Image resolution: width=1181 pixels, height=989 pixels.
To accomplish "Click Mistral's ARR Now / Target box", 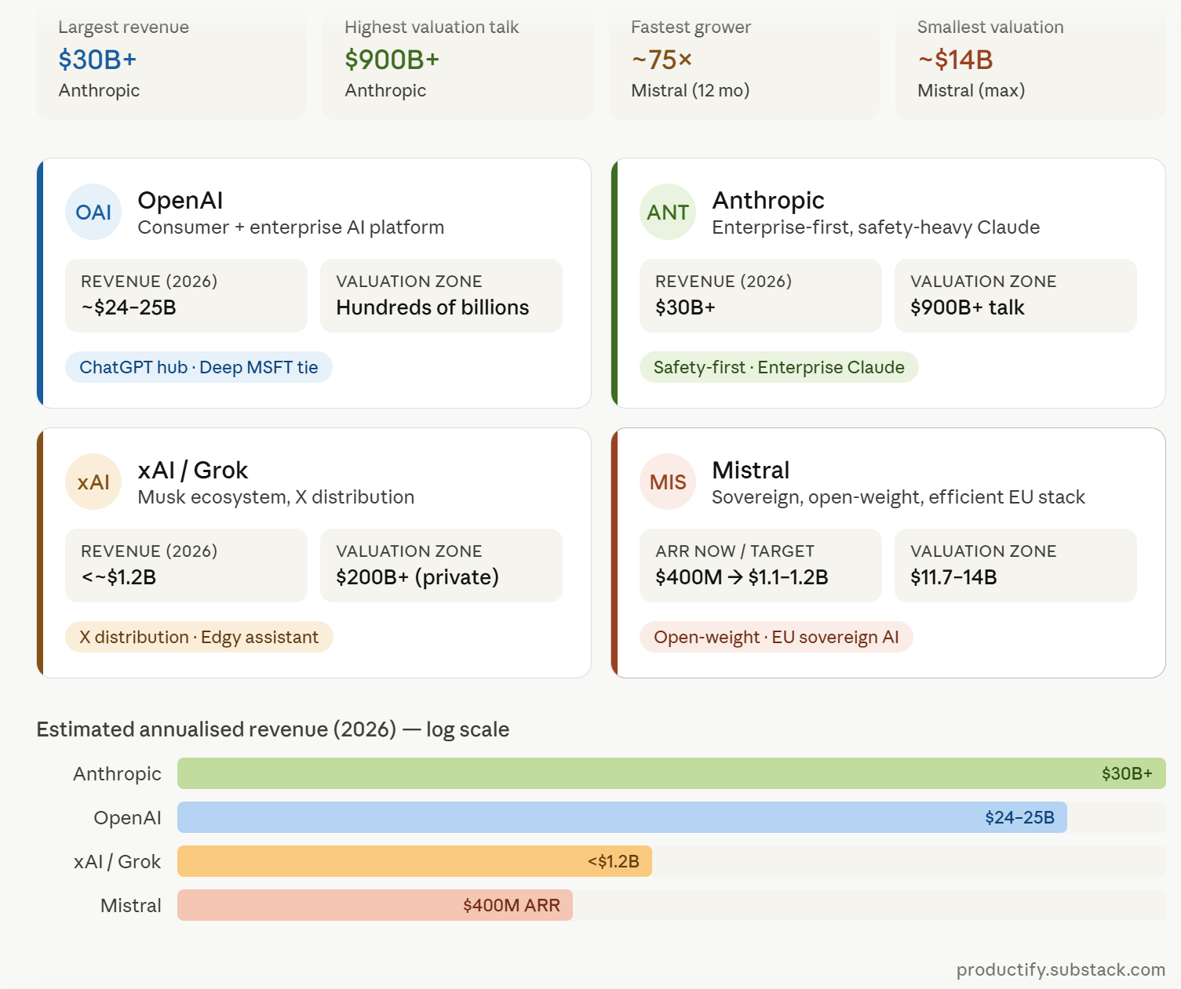I will pyautogui.click(x=760, y=565).
